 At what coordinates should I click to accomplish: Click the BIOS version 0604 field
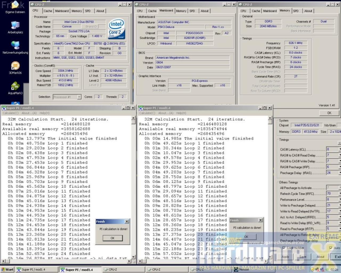pyautogui.click(x=192, y=62)
